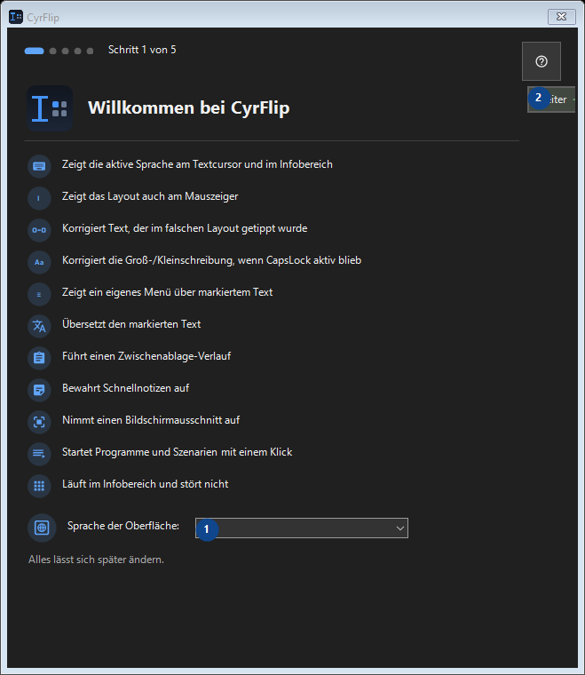Screen dimensions: 585x675
Task: Click the partly hidden Weiter button
Action: click(x=551, y=99)
